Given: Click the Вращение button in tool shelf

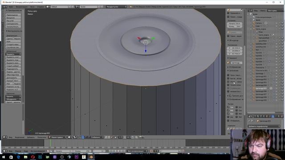Looking at the screenshot, I should click(x=13, y=18).
